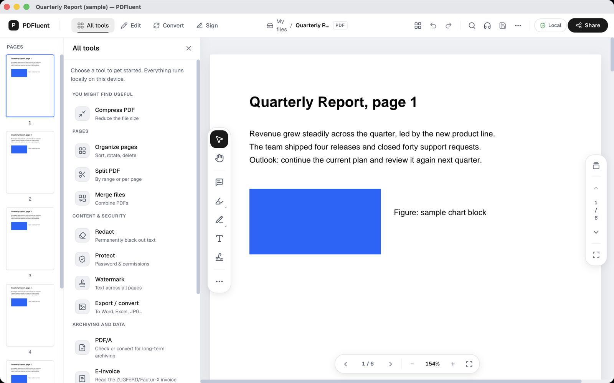
Task: Select the arrow selection tool
Action: pos(219,139)
